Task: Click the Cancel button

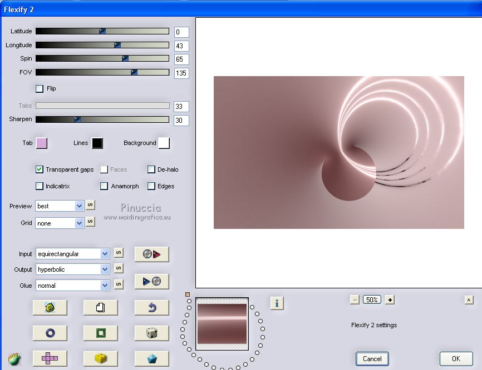Action: (x=372, y=359)
